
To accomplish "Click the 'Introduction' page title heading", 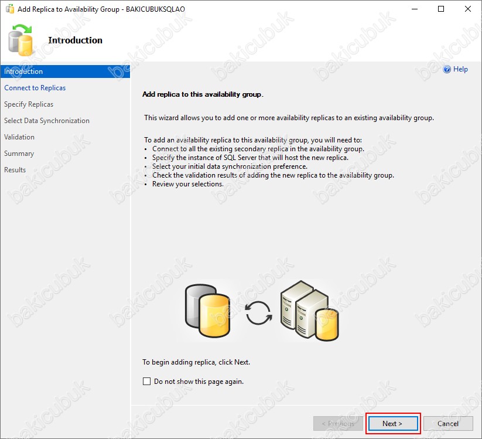I will point(76,40).
